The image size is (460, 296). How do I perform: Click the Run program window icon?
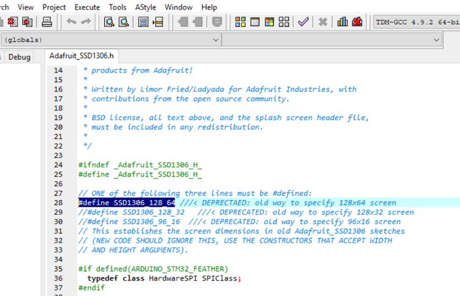[255, 22]
